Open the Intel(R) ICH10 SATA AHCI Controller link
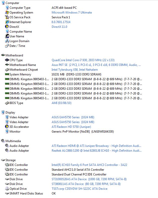The width and height of the screenshot is (158, 198). coord(89,165)
